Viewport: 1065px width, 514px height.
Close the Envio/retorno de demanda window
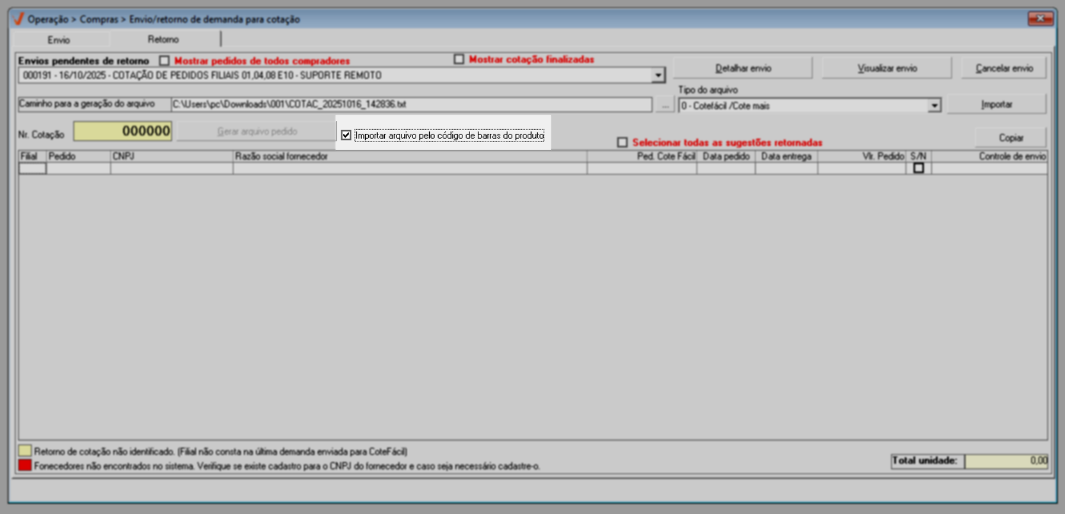1040,19
